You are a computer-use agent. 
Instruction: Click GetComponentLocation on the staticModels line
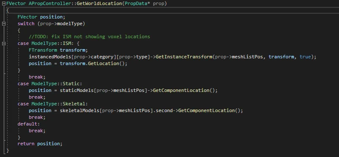(x=181, y=90)
